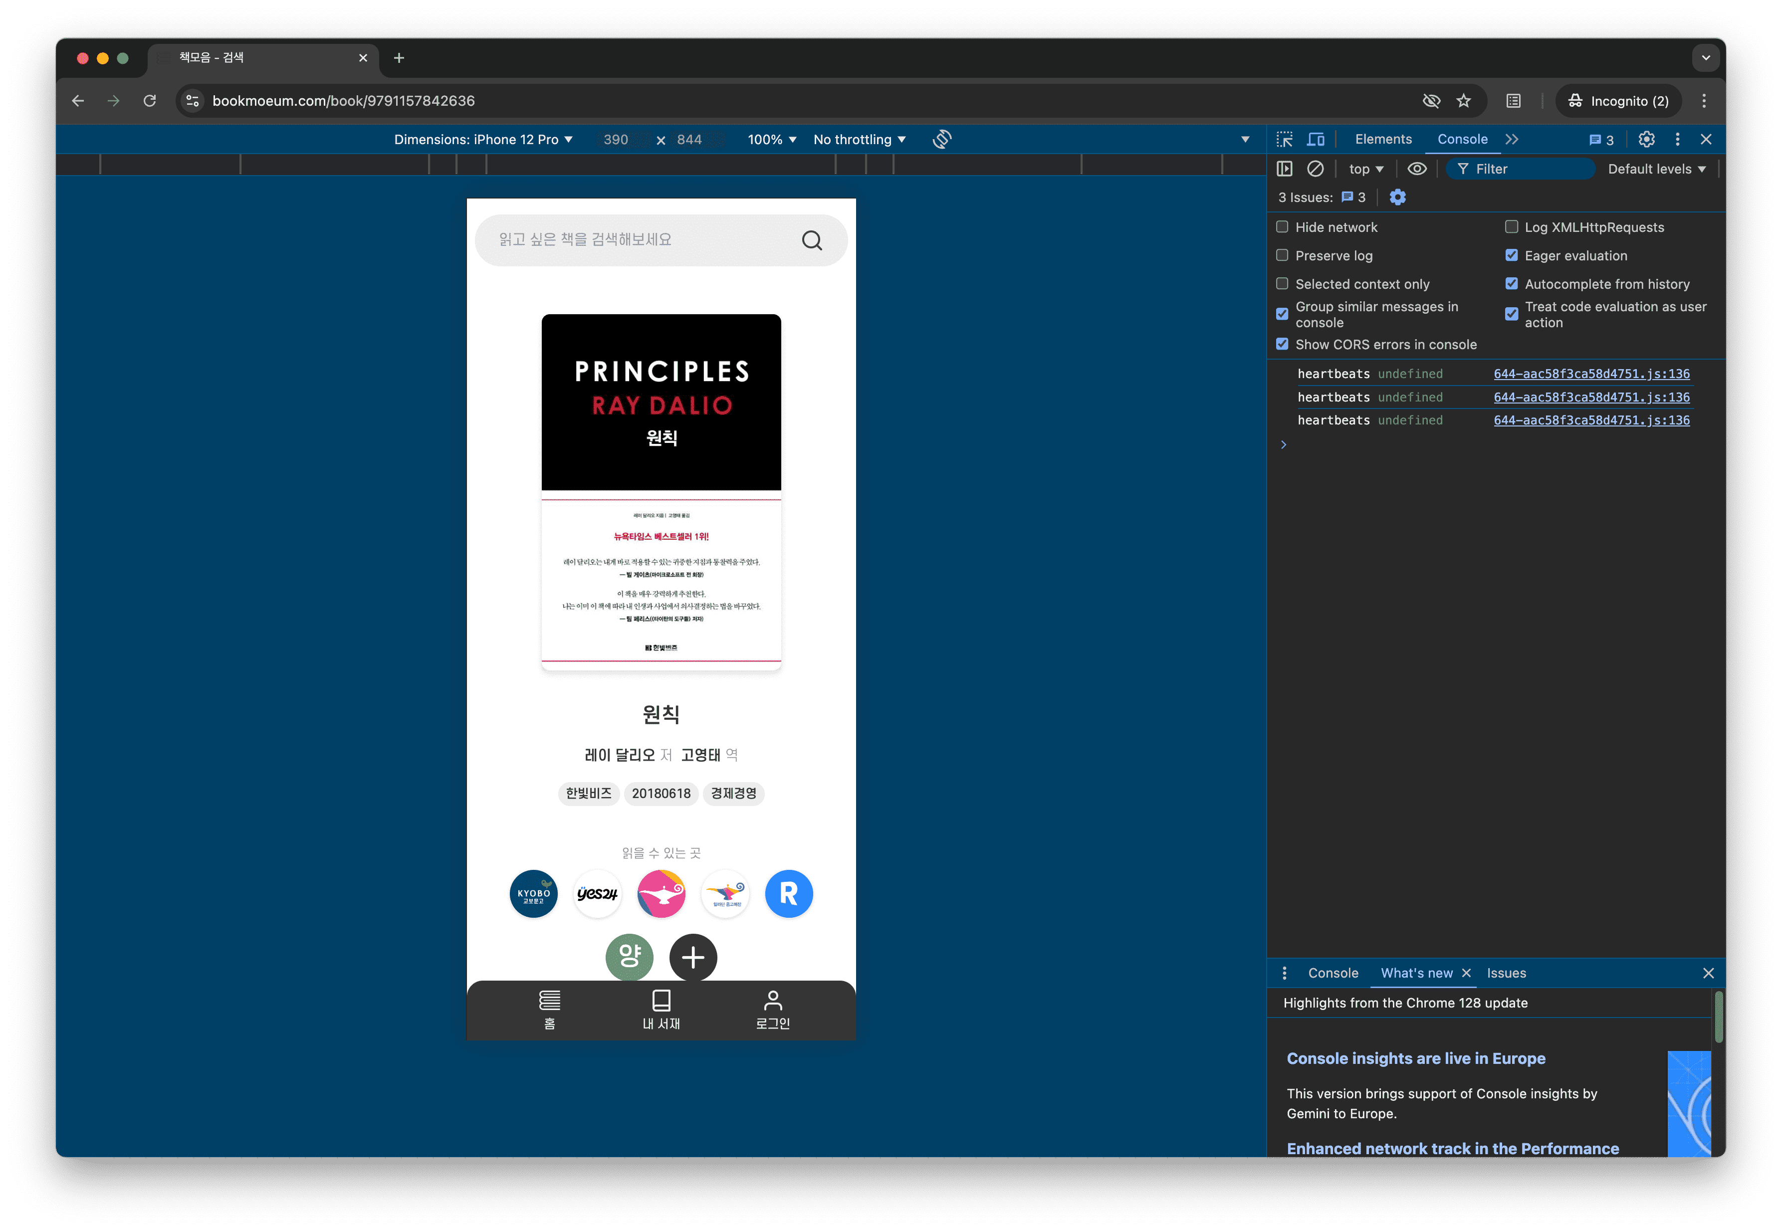
Task: Toggle the console sidebar icon
Action: coord(1285,169)
